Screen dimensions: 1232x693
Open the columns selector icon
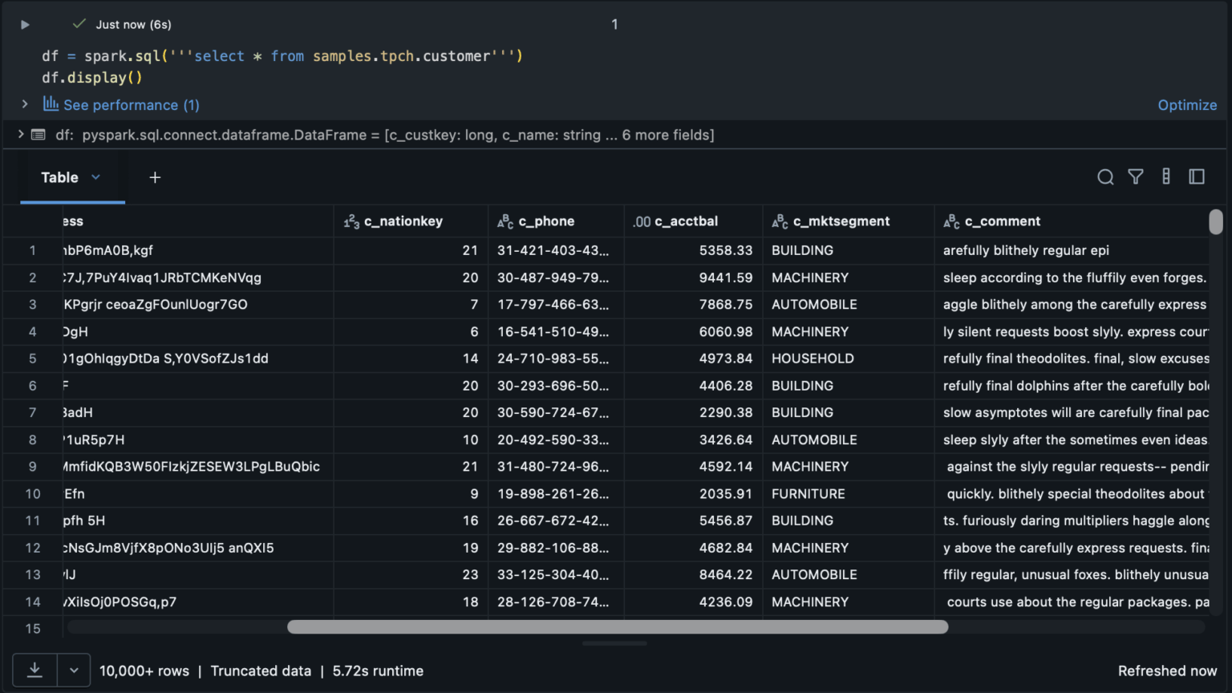1166,177
